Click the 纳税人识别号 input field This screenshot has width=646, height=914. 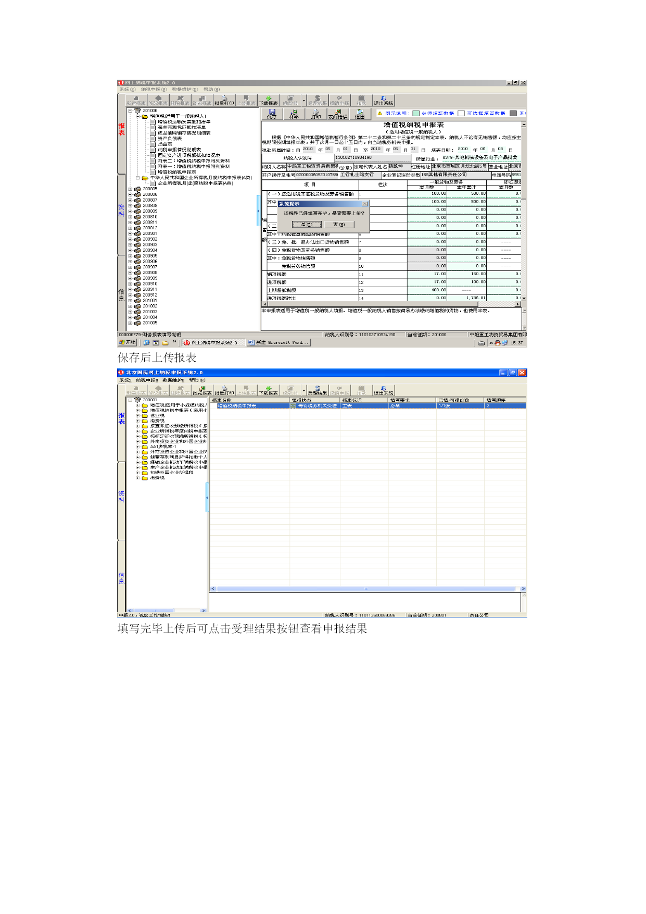point(372,157)
